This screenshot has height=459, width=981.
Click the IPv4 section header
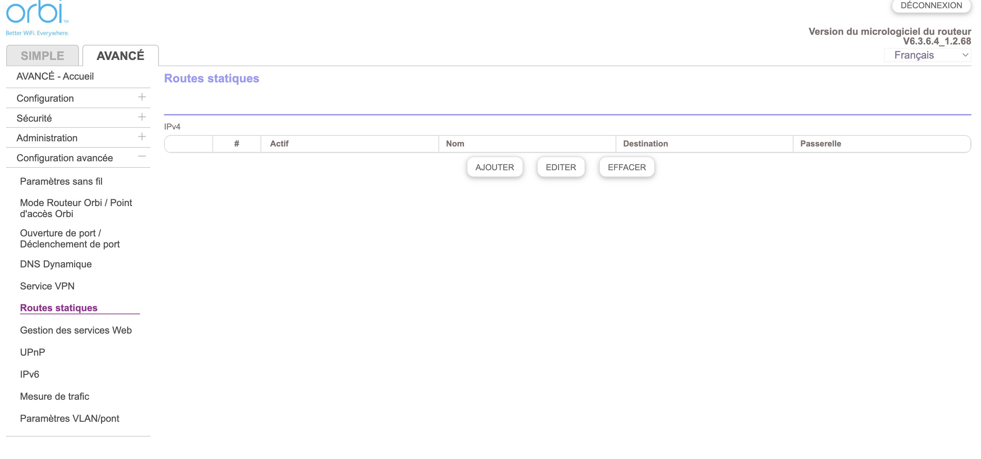click(173, 126)
